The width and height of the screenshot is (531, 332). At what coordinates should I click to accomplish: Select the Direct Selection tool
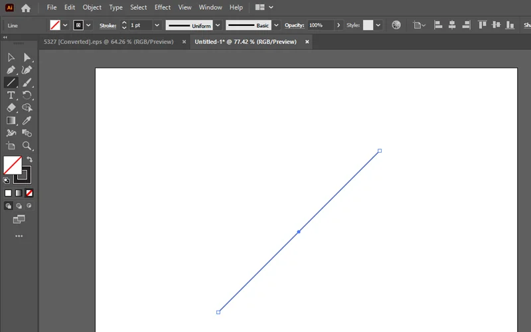coord(27,58)
